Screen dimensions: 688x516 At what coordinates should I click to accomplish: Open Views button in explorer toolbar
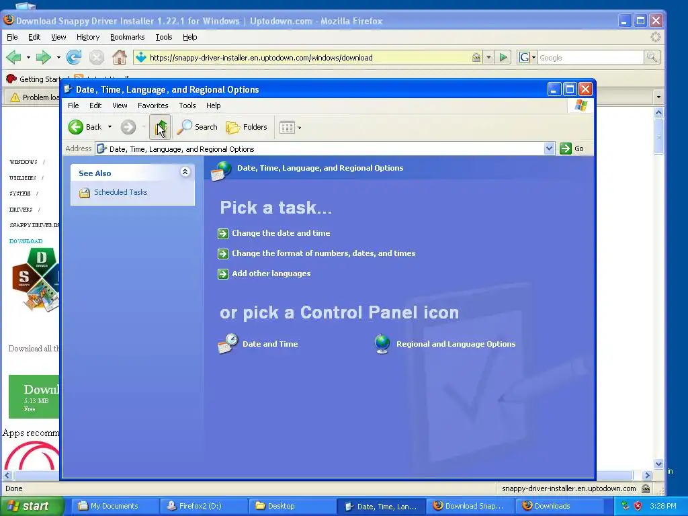[287, 128]
